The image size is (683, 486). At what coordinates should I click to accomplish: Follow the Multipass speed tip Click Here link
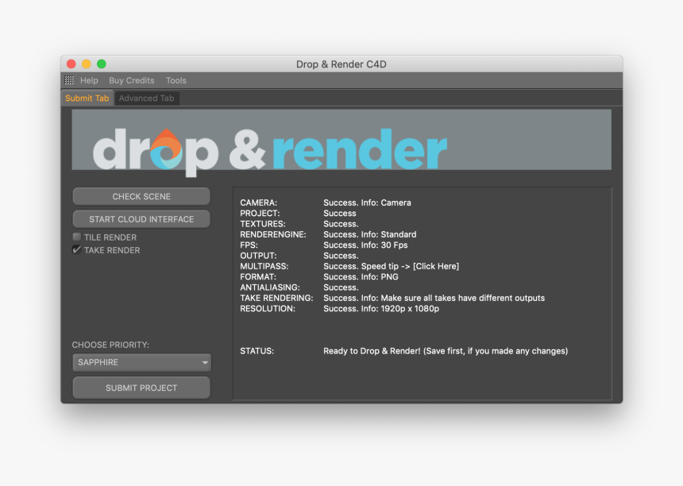click(435, 266)
